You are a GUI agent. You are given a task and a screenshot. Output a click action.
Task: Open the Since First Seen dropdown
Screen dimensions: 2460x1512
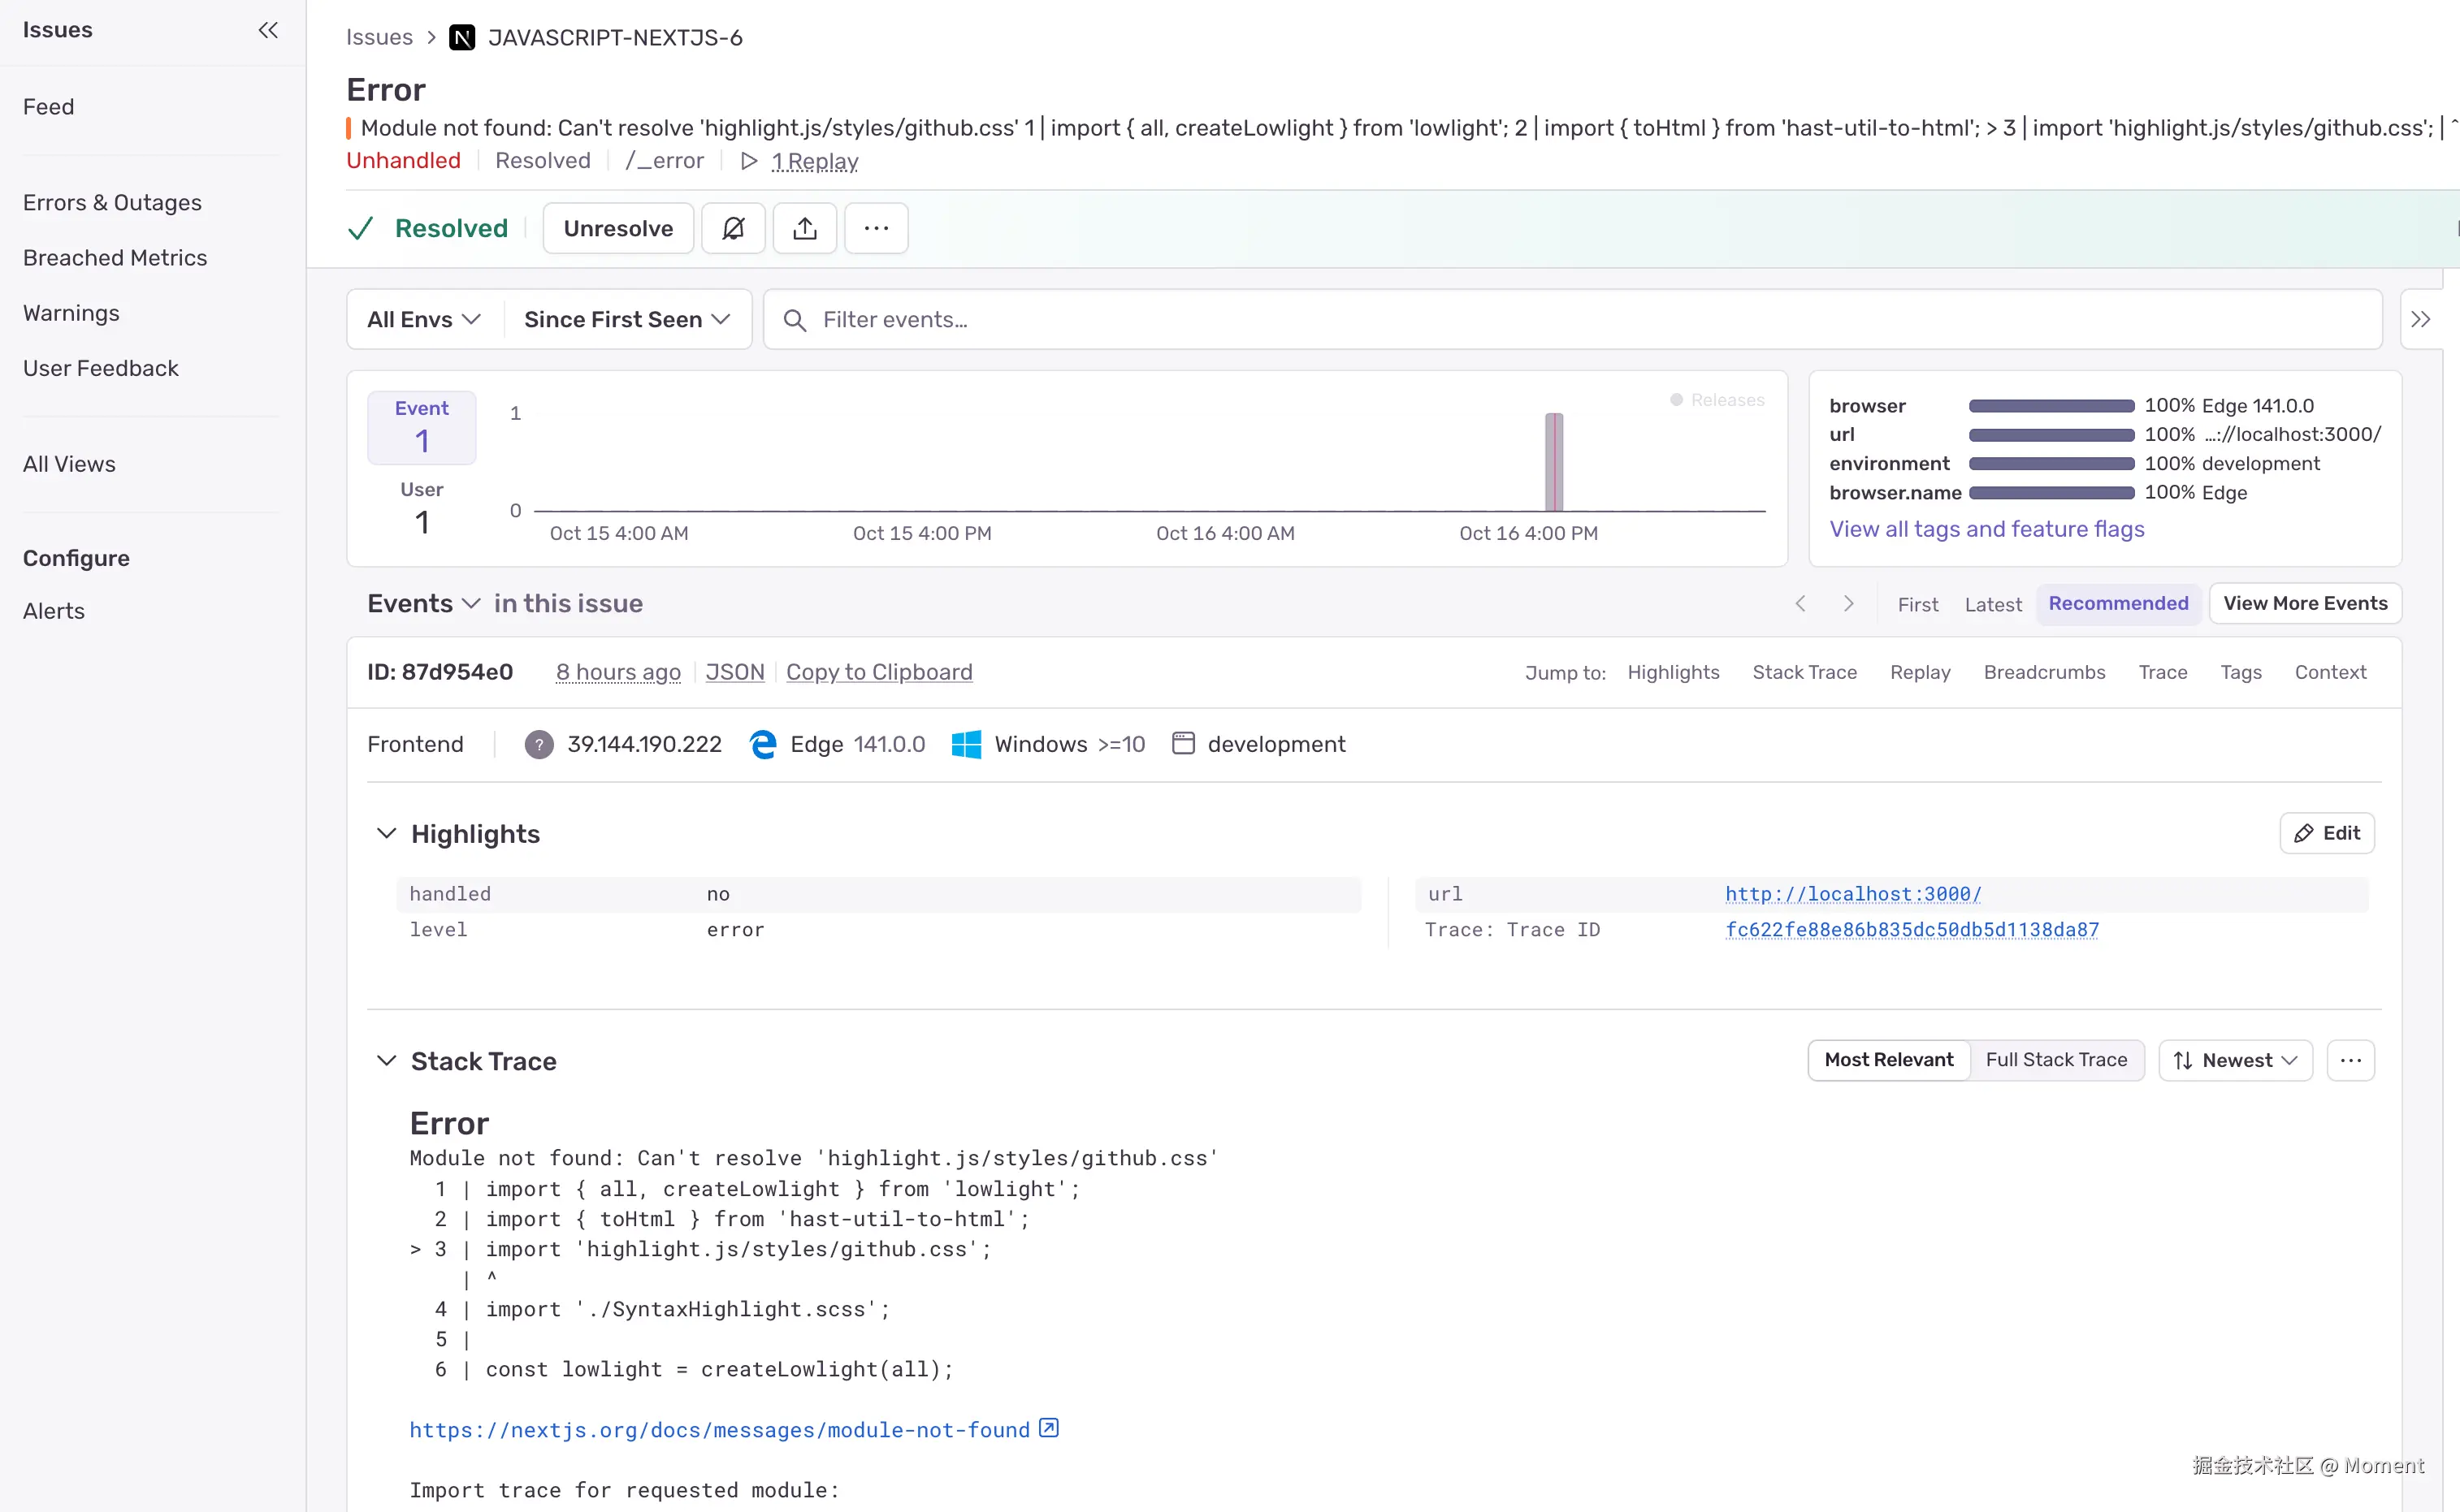coord(626,320)
